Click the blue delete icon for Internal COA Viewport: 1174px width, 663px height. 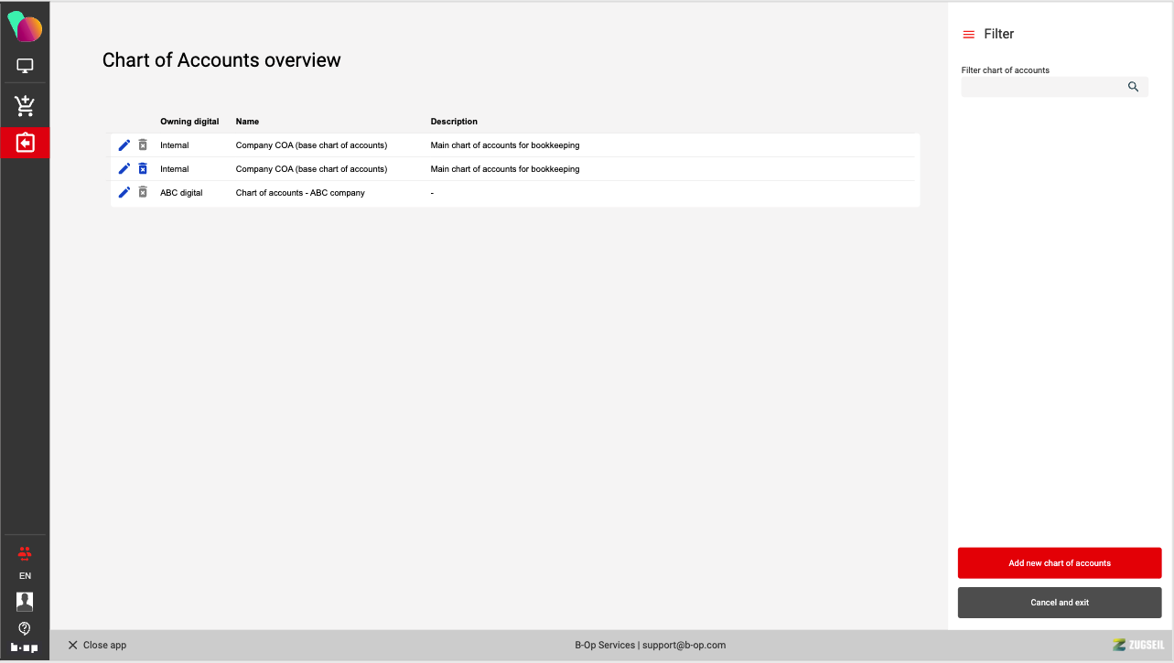[x=143, y=169]
